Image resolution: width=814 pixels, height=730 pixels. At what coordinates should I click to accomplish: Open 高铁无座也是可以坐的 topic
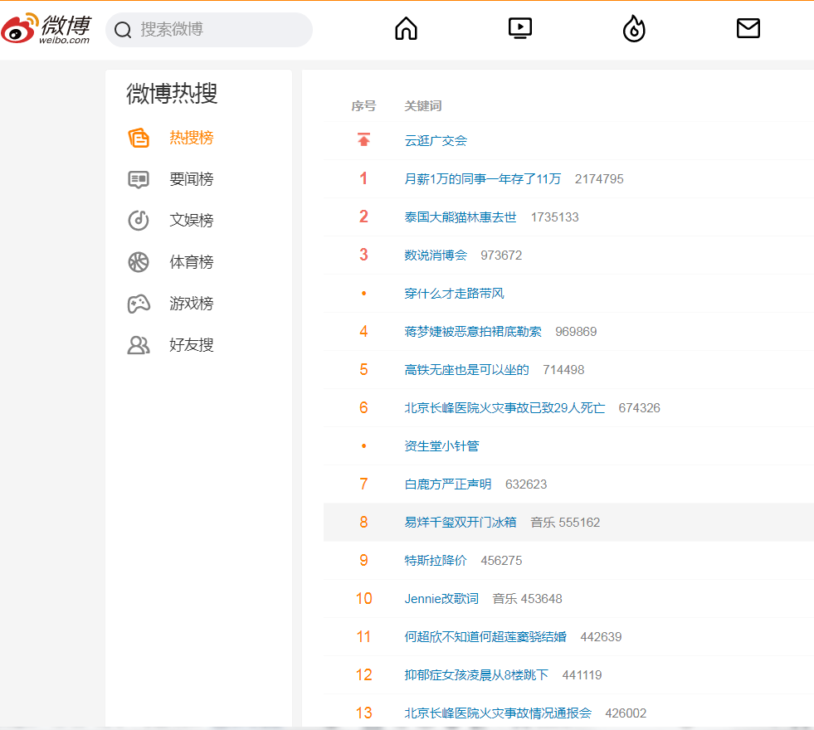point(466,370)
